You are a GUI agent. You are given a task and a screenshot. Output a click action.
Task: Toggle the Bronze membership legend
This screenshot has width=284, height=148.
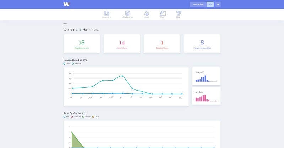pos(86,117)
